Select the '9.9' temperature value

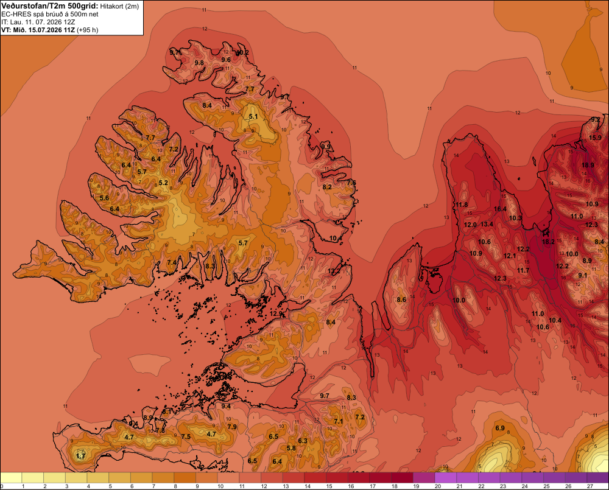point(326,146)
